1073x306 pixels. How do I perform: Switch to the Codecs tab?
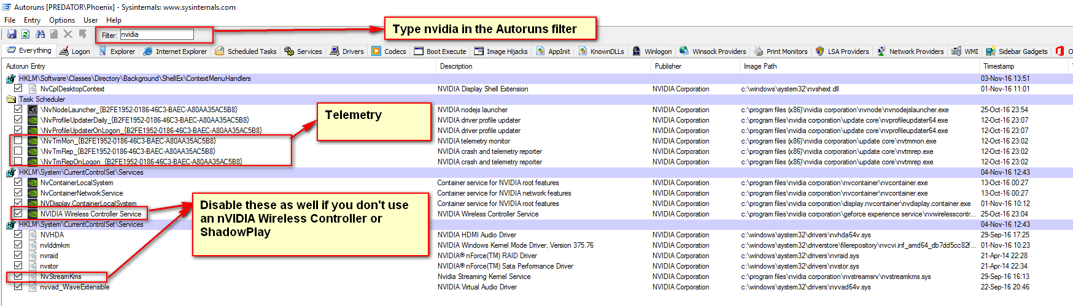389,52
